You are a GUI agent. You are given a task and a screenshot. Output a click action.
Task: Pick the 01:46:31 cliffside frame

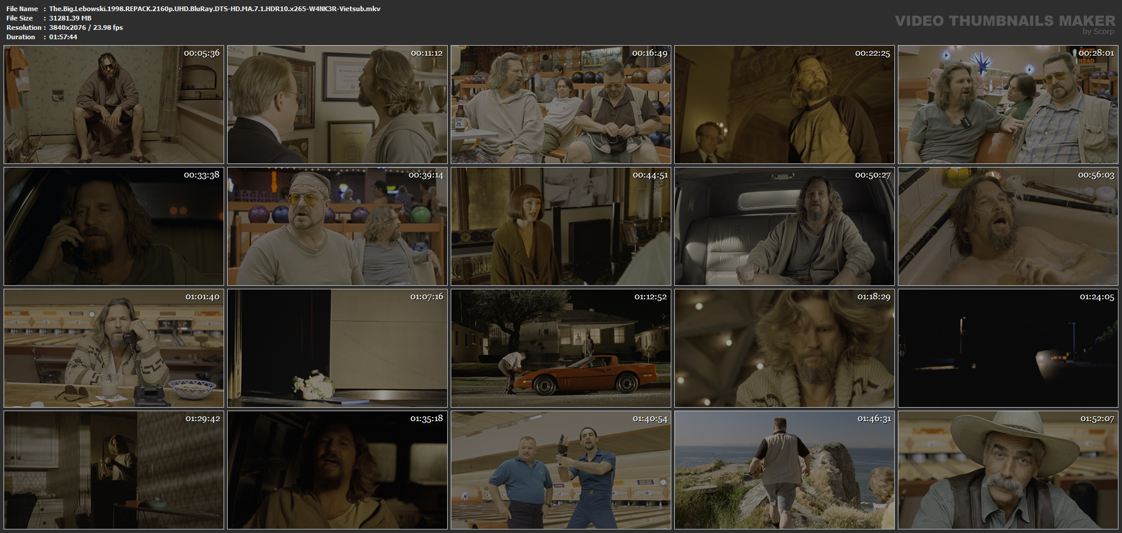point(784,470)
